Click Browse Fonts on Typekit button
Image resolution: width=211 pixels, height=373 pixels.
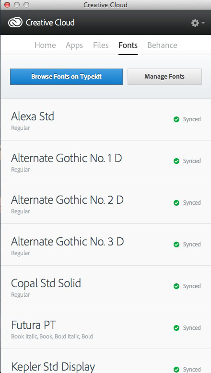point(66,77)
